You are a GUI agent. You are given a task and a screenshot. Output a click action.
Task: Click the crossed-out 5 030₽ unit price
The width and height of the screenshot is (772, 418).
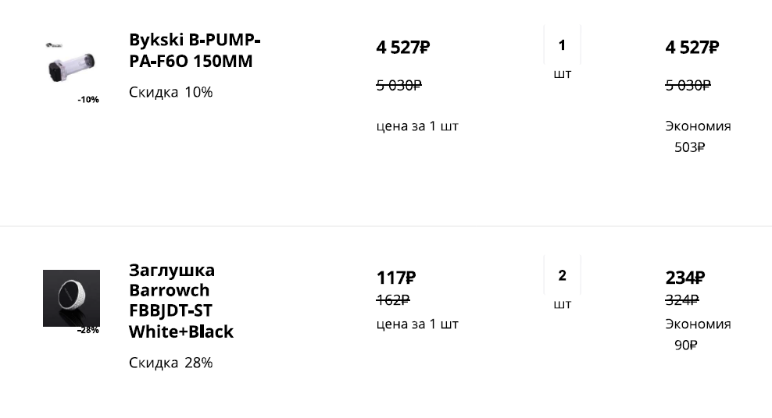click(x=399, y=85)
